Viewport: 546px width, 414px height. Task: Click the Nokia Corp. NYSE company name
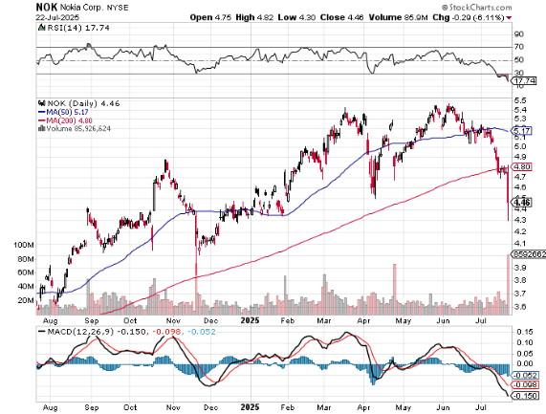click(94, 8)
